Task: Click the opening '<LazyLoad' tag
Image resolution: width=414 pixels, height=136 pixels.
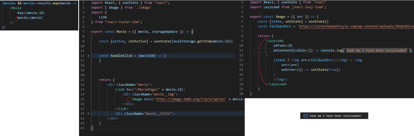Action: pos(274,41)
